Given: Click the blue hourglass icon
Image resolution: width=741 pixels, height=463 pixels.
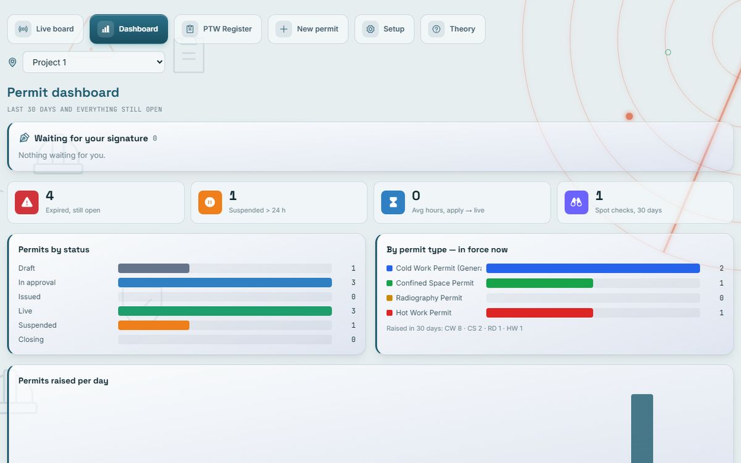Looking at the screenshot, I should pyautogui.click(x=393, y=202).
